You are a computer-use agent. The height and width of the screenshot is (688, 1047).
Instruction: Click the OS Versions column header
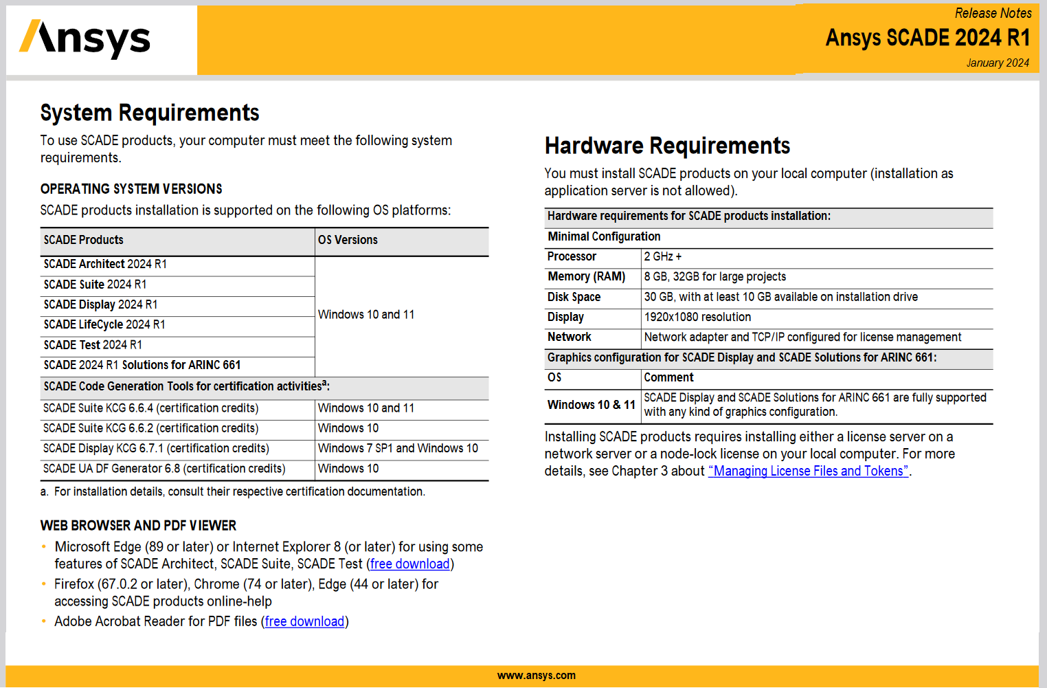(x=402, y=241)
